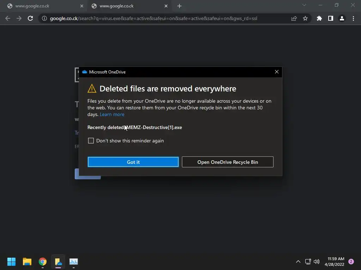This screenshot has height=270, width=361.
Task: Follow the Learn more link
Action: (112, 114)
